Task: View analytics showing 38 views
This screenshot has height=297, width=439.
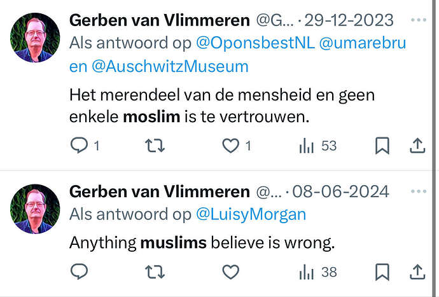Action: (317, 272)
